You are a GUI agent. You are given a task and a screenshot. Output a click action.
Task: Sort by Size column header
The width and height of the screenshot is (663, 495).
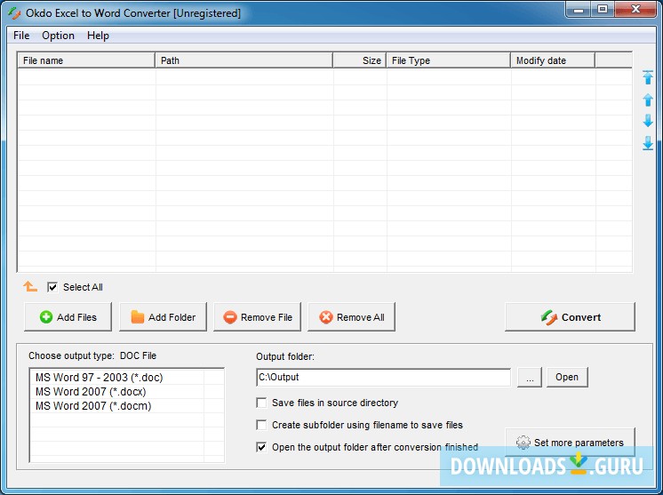(x=359, y=60)
